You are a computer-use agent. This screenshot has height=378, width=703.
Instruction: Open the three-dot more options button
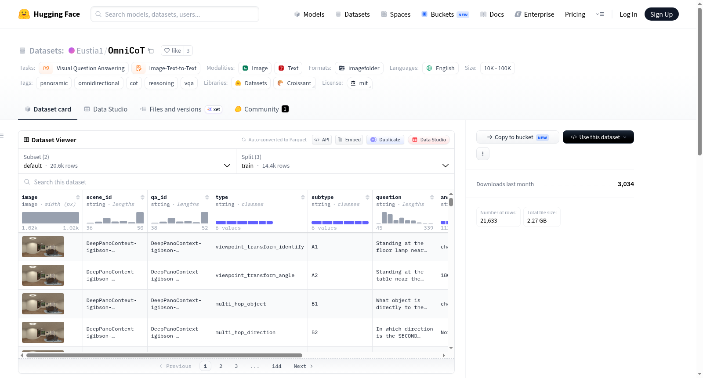(x=483, y=154)
